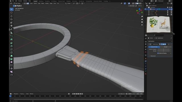
Task: Open the Vertex menu in viewport header
Action: click(47, 3)
